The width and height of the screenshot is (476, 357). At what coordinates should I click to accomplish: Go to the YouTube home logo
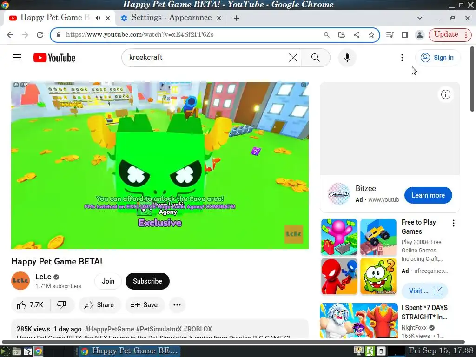54,58
